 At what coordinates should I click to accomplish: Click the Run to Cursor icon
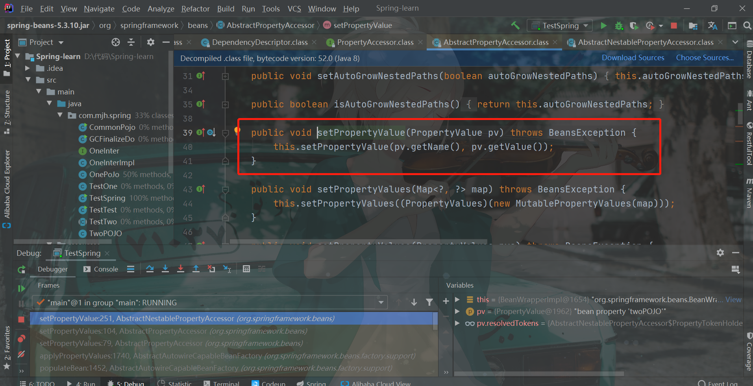tap(227, 269)
